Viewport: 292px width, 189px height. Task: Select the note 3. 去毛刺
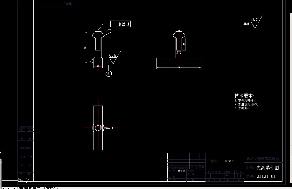coord(241,108)
